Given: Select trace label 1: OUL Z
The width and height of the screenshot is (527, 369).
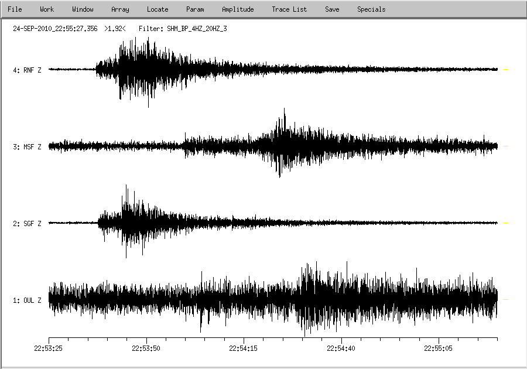Looking at the screenshot, I should pyautogui.click(x=27, y=300).
